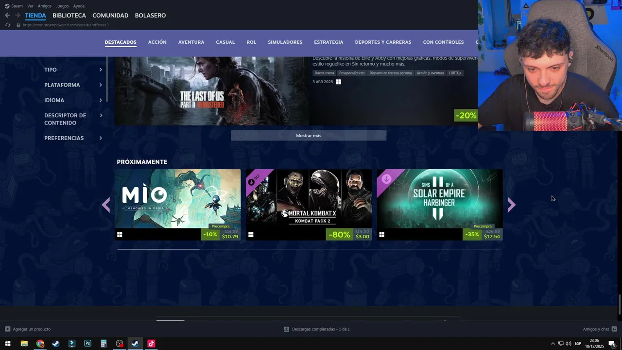Open the Juegos menu

(x=62, y=6)
